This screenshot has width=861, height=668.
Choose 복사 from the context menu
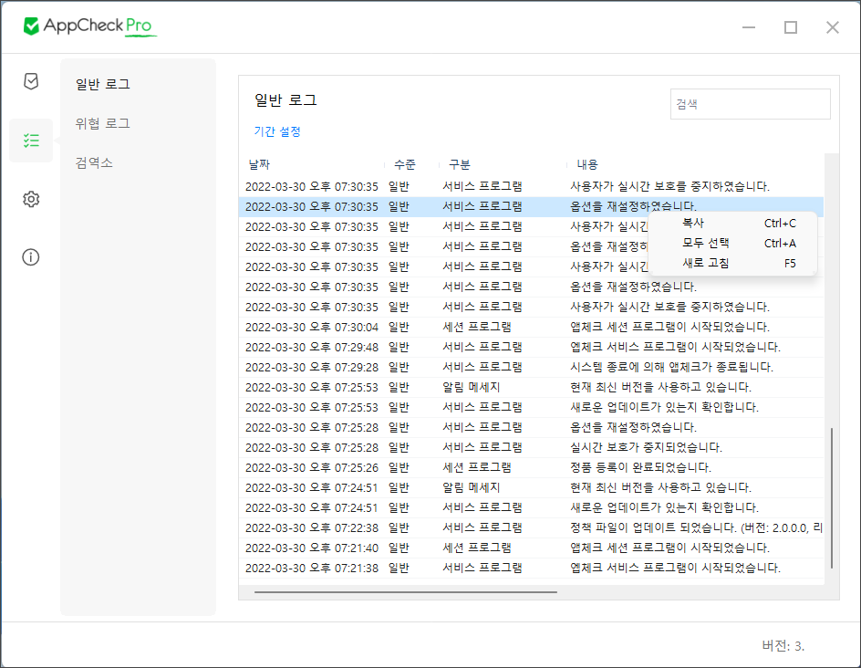pyautogui.click(x=693, y=223)
